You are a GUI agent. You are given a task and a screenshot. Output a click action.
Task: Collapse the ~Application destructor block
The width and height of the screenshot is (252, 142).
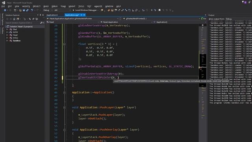pyautogui.click(x=65, y=93)
